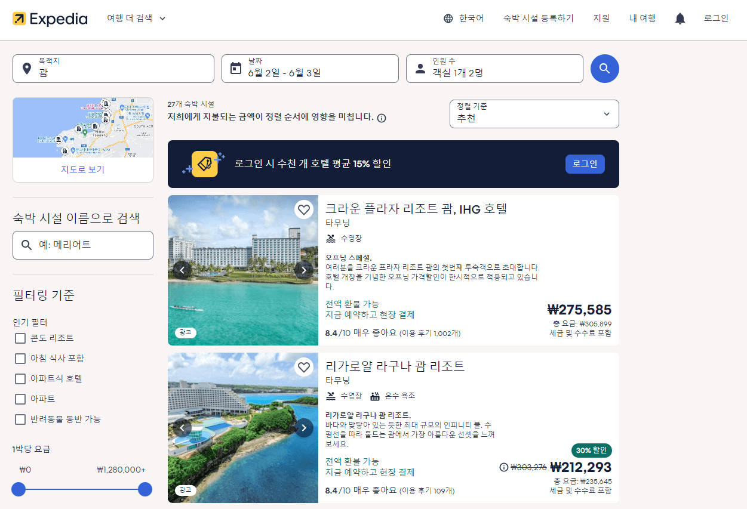Screen dimensions: 747x509
Task: Click the Expedia logo
Action: click(50, 18)
